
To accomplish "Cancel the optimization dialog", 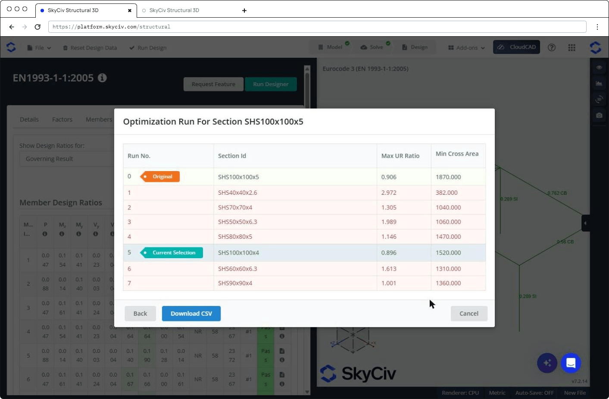I will 469,314.
